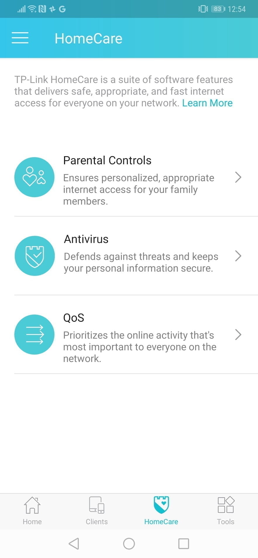Follow the Learn More link
This screenshot has width=258, height=558.
click(x=207, y=103)
